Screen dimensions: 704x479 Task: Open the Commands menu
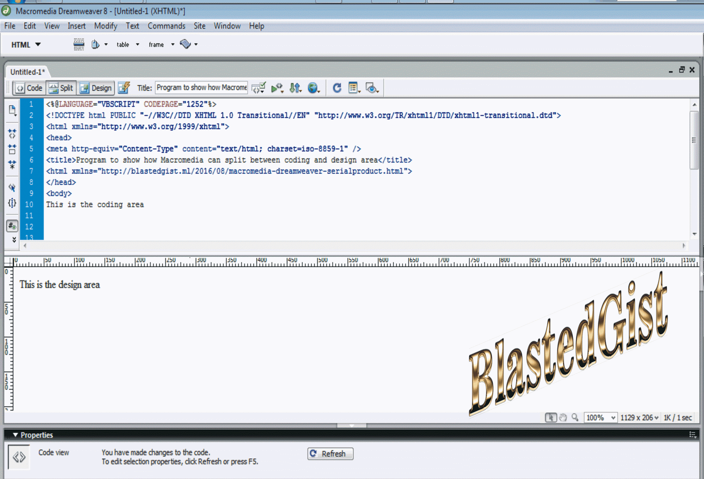pyautogui.click(x=166, y=26)
